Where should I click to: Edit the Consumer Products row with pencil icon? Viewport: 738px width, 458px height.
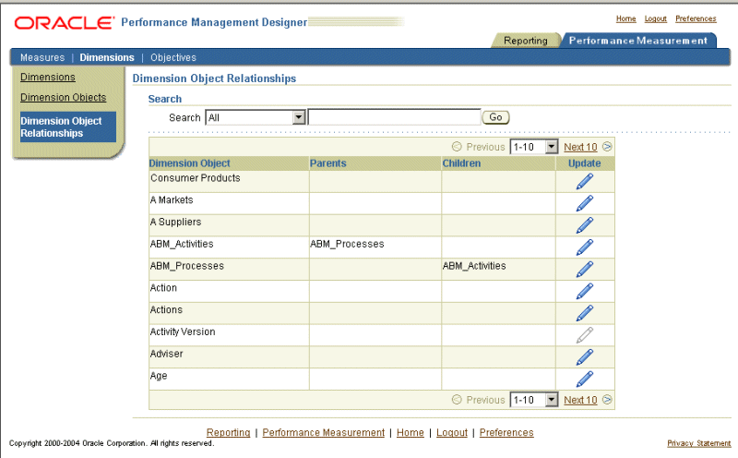pyautogui.click(x=585, y=181)
